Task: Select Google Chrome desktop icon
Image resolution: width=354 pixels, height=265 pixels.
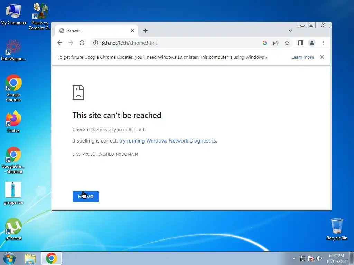Action: tap(13, 88)
